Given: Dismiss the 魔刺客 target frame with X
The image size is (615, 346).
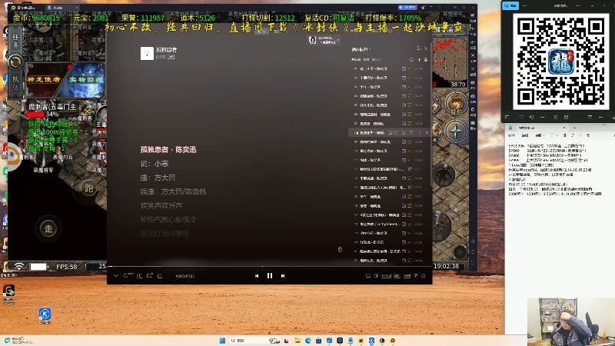Looking at the screenshot, I should [87, 111].
